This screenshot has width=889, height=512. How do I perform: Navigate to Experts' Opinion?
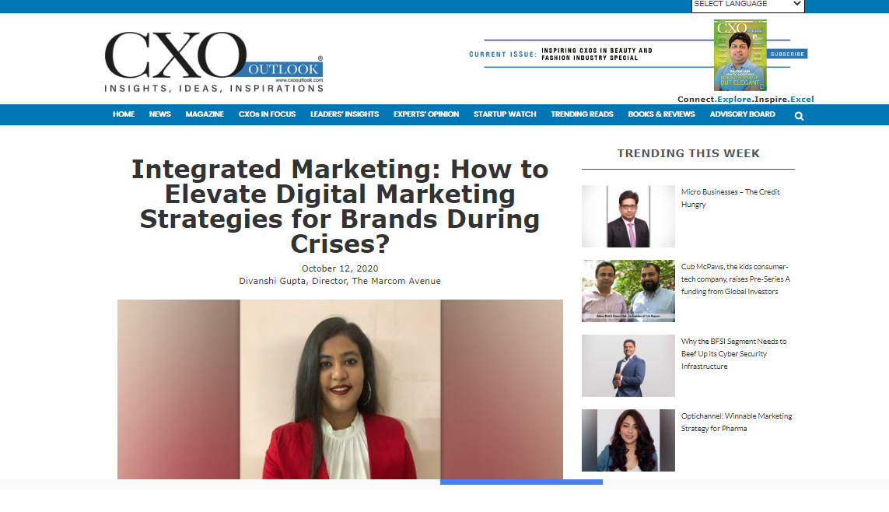[426, 114]
